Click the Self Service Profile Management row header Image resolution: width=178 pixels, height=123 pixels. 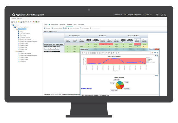(x=54, y=51)
